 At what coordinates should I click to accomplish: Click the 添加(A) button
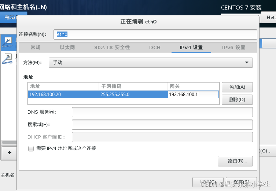point(237,87)
